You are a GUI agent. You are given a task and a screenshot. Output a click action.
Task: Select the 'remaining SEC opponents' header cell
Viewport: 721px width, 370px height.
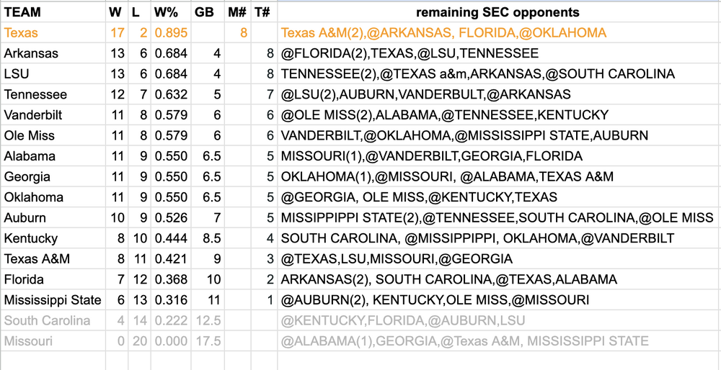coord(497,12)
